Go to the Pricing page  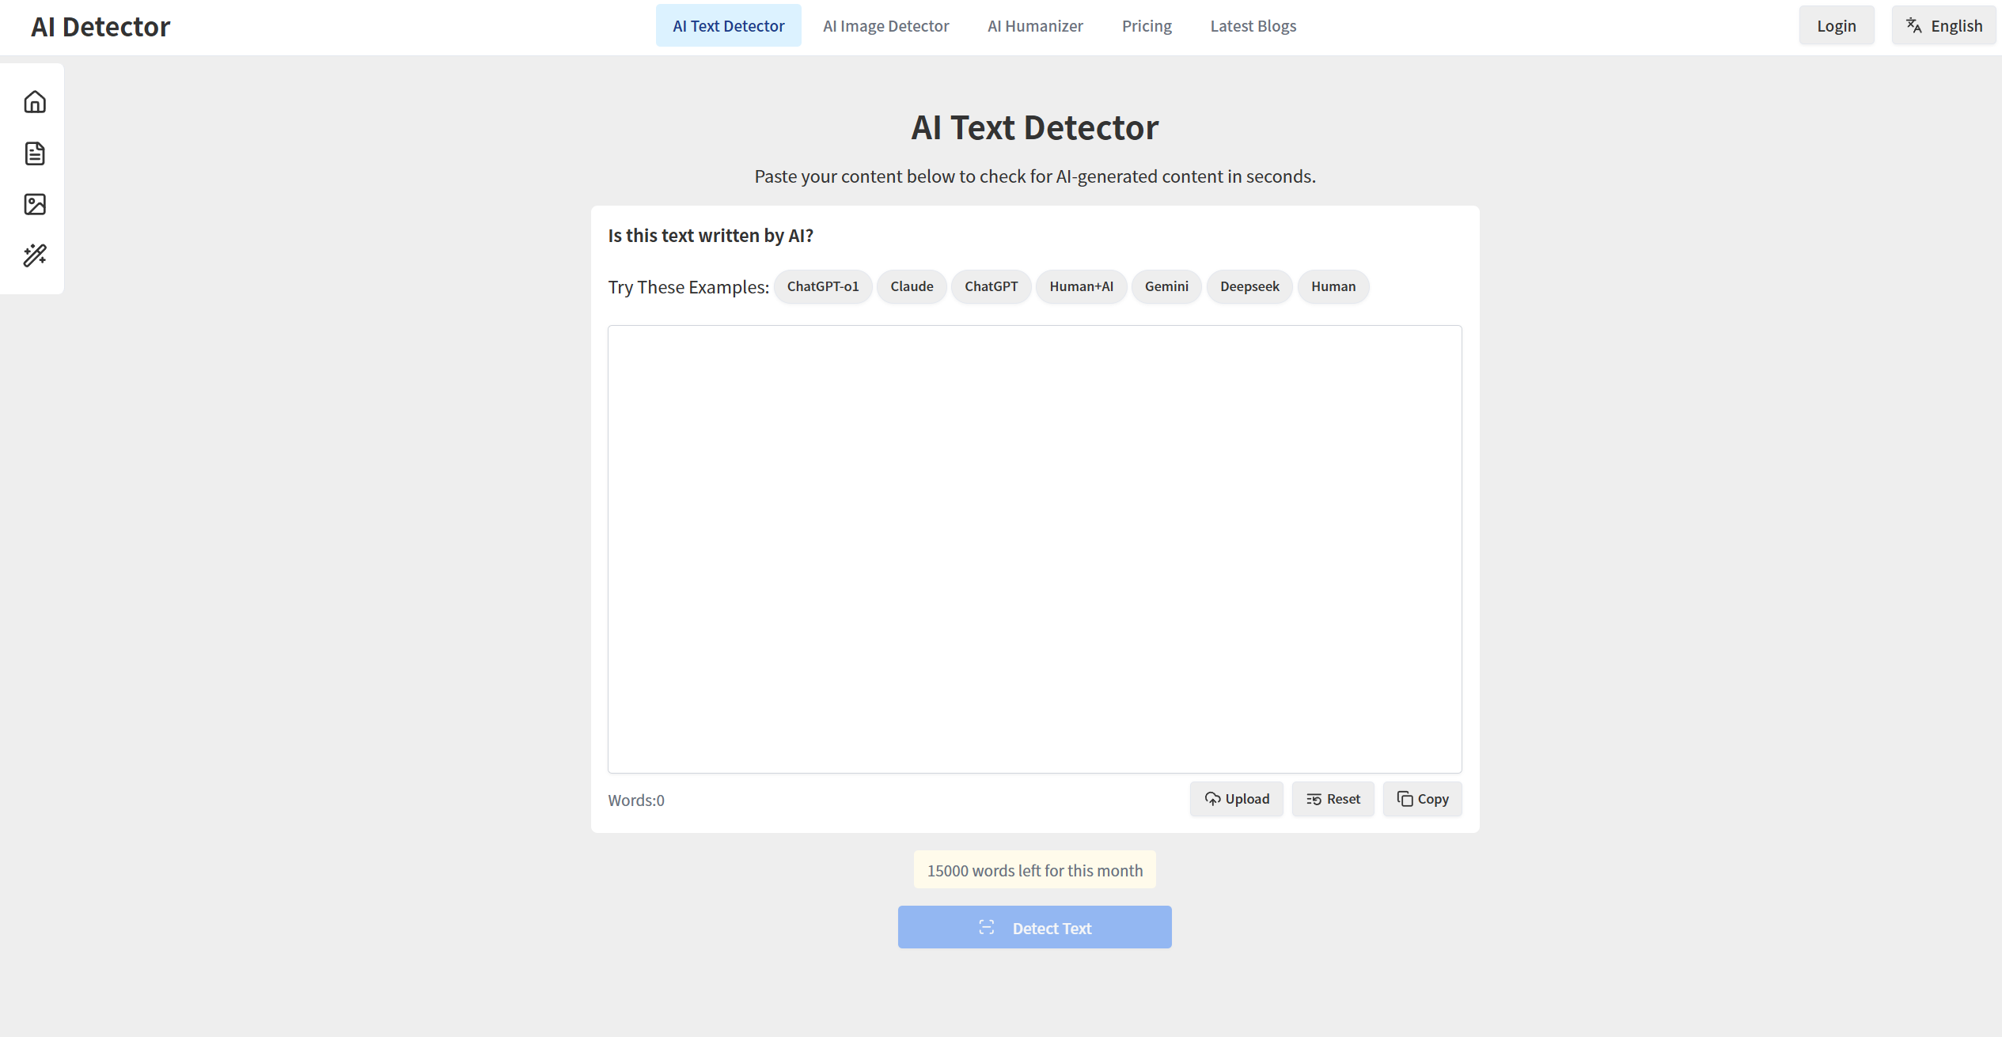[1146, 26]
